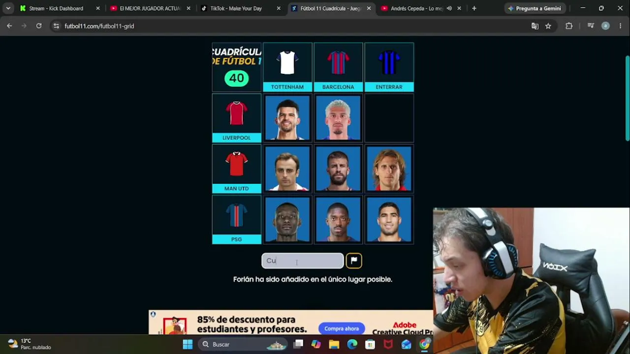Image resolution: width=630 pixels, height=354 pixels.
Task: Click the Cuadrícula de Fútbol 11 logo
Action: click(237, 57)
